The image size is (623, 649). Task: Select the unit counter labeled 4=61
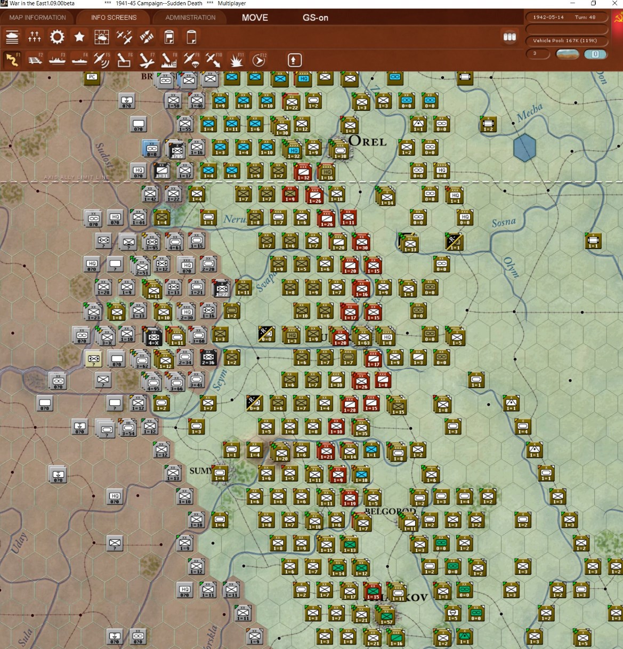tap(175, 242)
